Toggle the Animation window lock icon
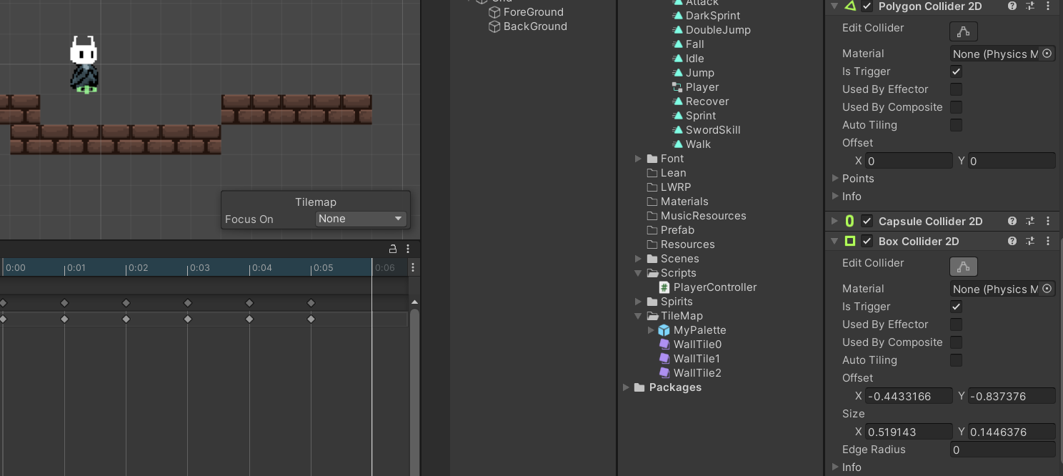 pos(392,249)
